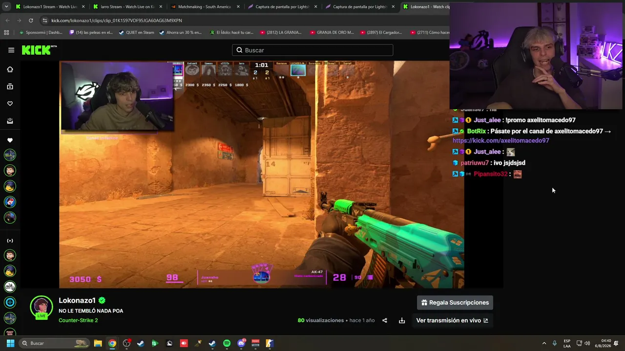The image size is (625, 351).
Task: Click the emote in Pipansito32's chat message
Action: point(518,174)
